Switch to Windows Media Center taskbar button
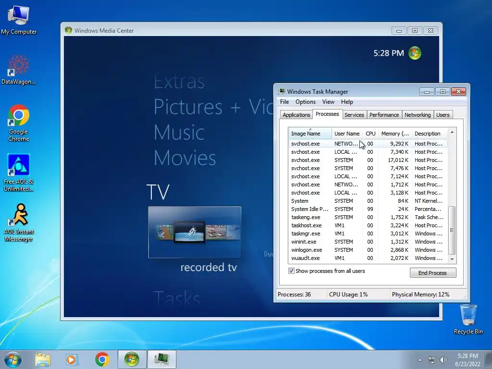The image size is (492, 369). (x=132, y=359)
